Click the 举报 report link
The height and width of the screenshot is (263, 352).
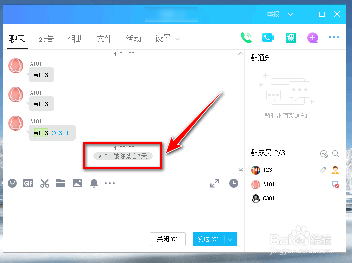coord(273,14)
